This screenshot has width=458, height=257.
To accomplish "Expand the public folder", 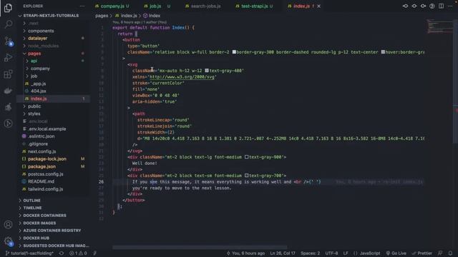I will pos(34,106).
